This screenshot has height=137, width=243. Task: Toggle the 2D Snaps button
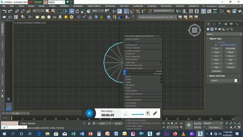pos(126,11)
